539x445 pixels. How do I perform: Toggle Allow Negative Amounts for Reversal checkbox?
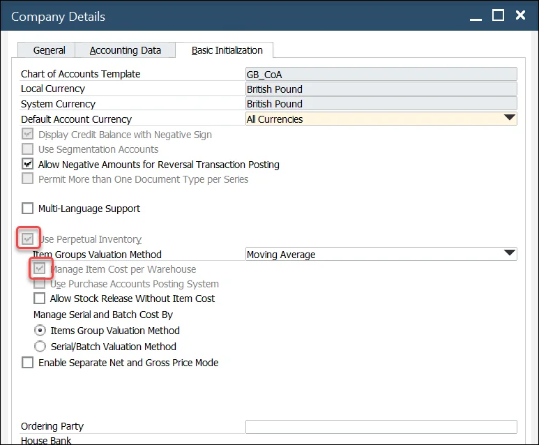click(28, 165)
